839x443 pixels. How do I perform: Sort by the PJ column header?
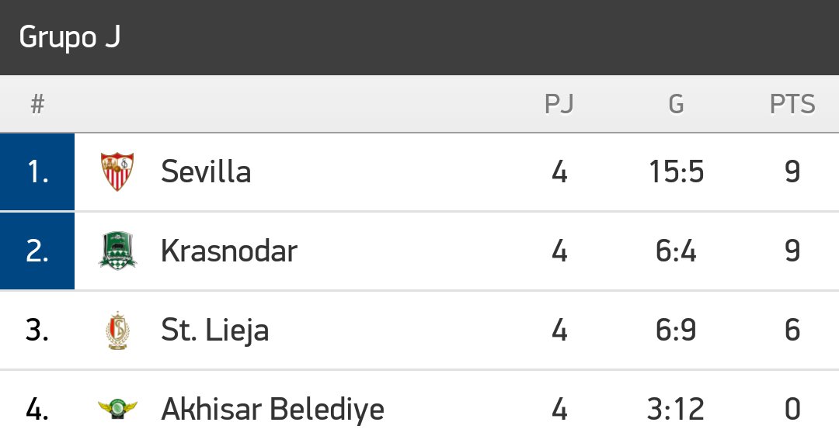pos(559,104)
